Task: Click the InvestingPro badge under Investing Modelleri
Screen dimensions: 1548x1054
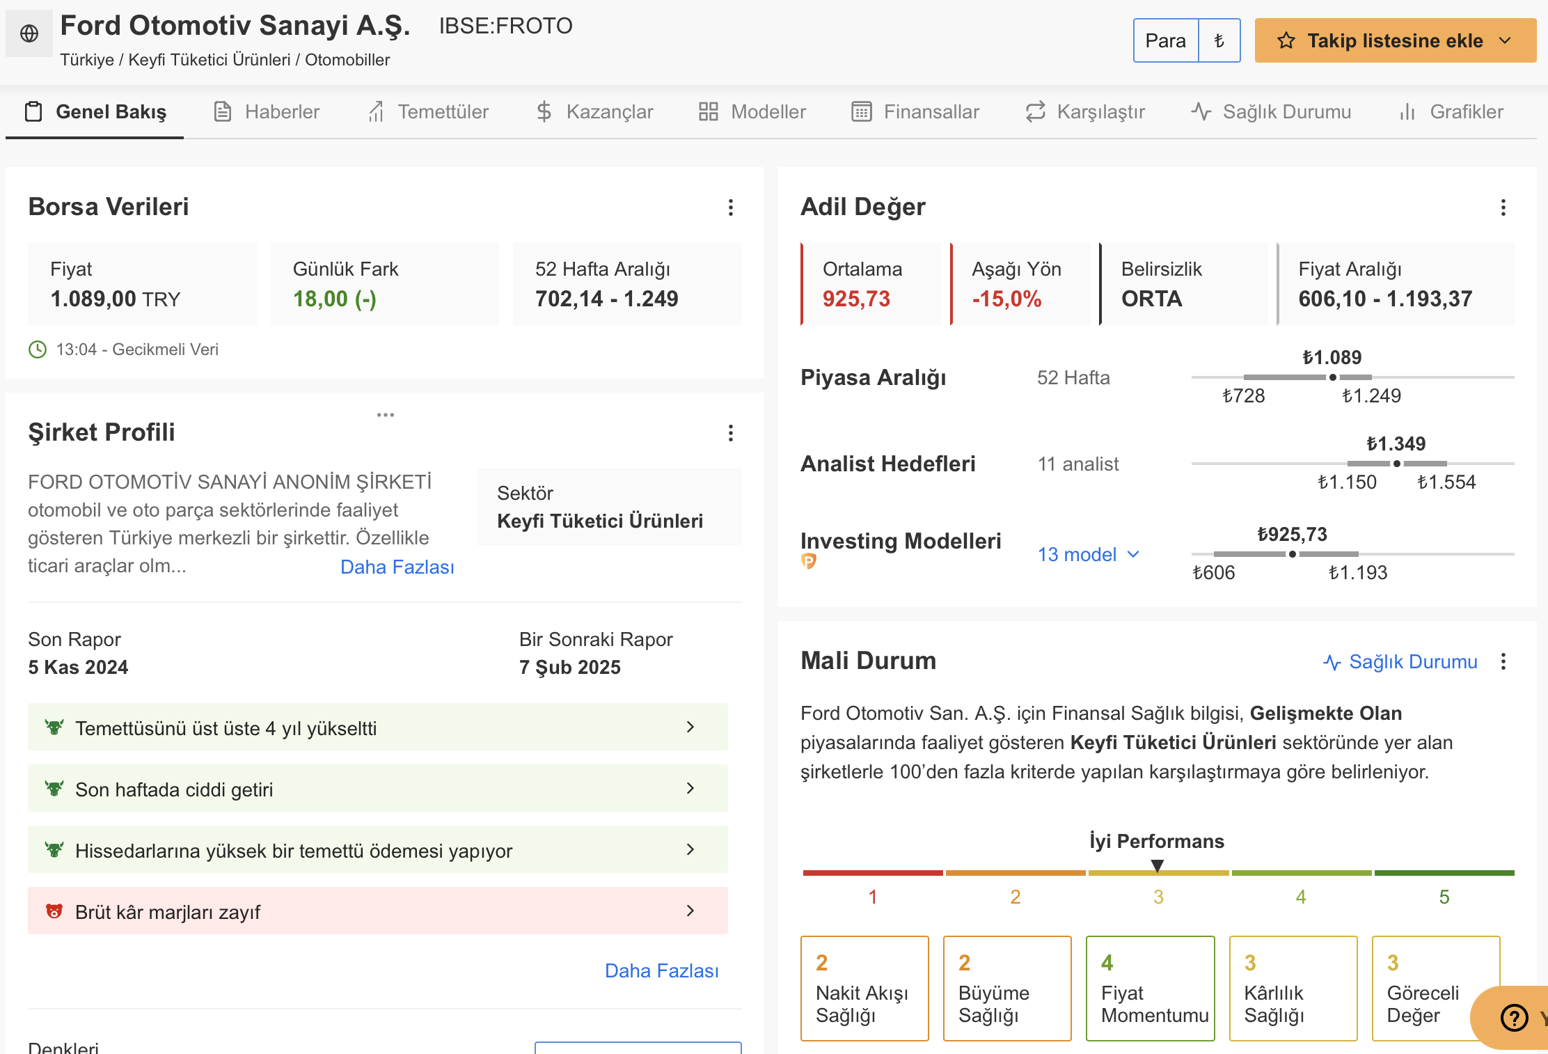Action: (809, 561)
